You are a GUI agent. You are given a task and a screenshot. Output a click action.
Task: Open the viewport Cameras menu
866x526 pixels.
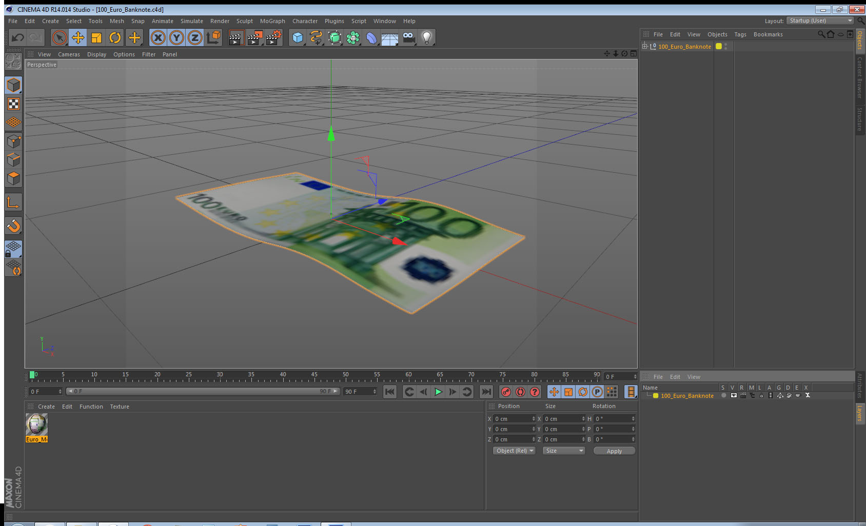69,54
